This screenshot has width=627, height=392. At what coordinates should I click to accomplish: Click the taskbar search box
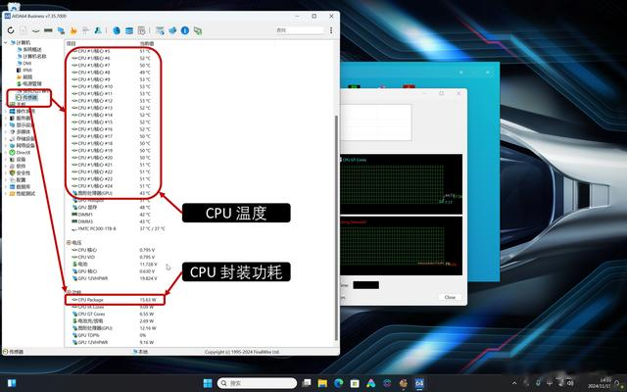(257, 383)
